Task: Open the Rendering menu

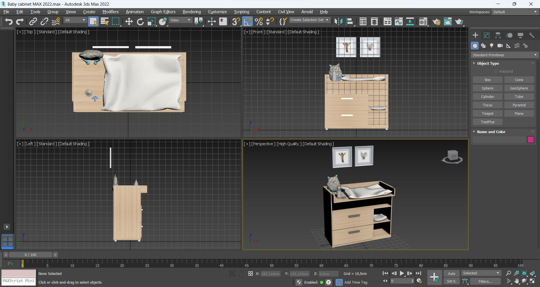Action: coord(192,12)
